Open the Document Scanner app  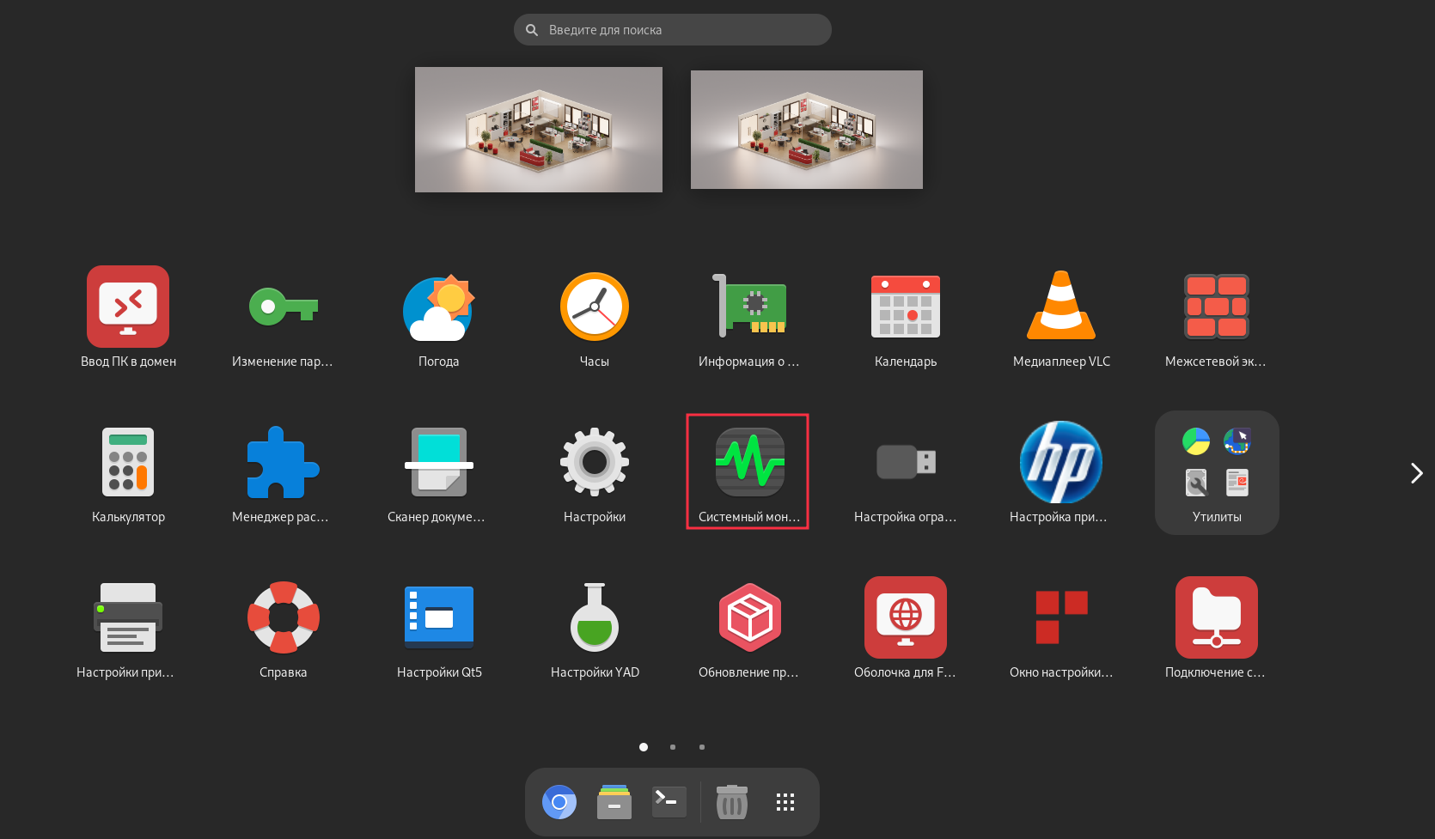click(x=438, y=464)
